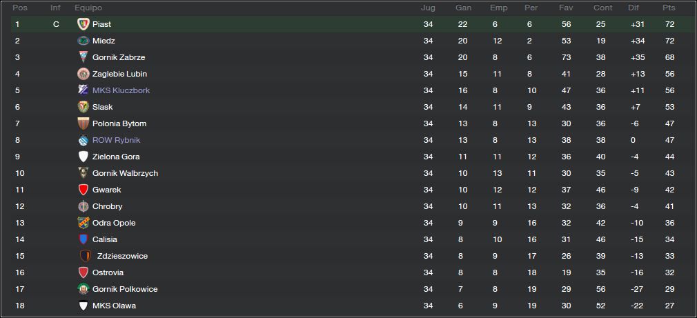Click the Miedz club badge
This screenshot has height=318, width=697.
click(x=83, y=41)
